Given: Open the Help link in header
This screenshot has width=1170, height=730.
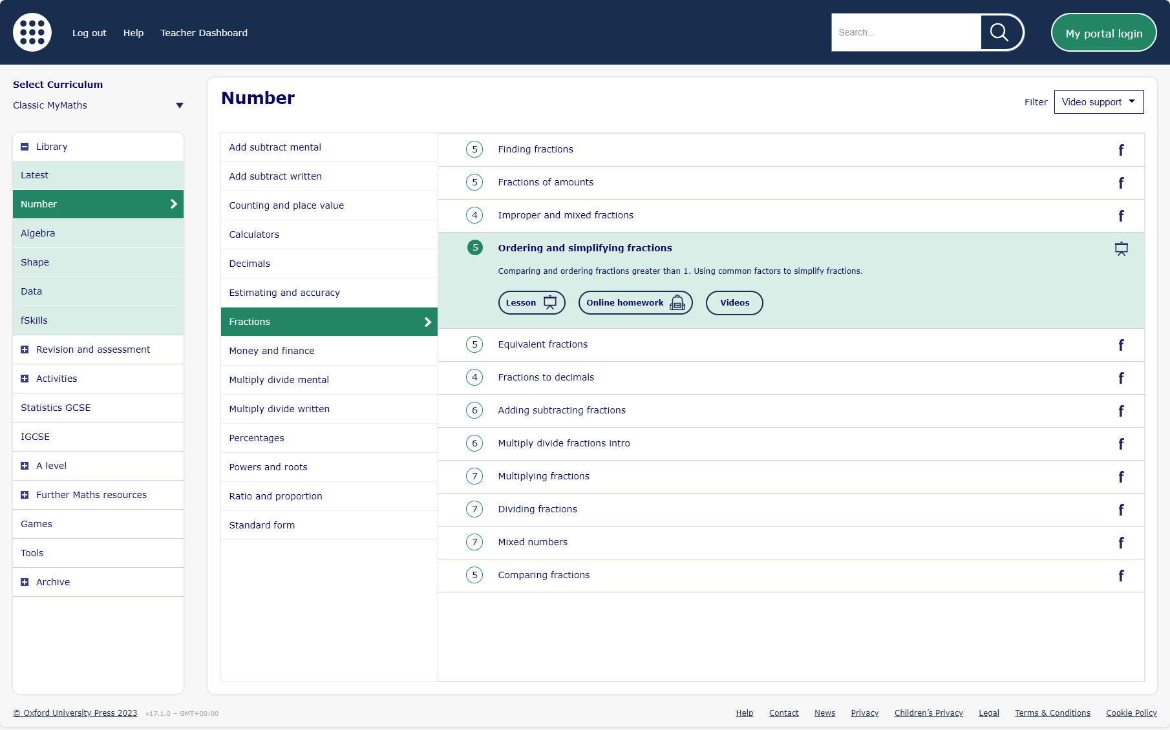Looking at the screenshot, I should point(133,33).
